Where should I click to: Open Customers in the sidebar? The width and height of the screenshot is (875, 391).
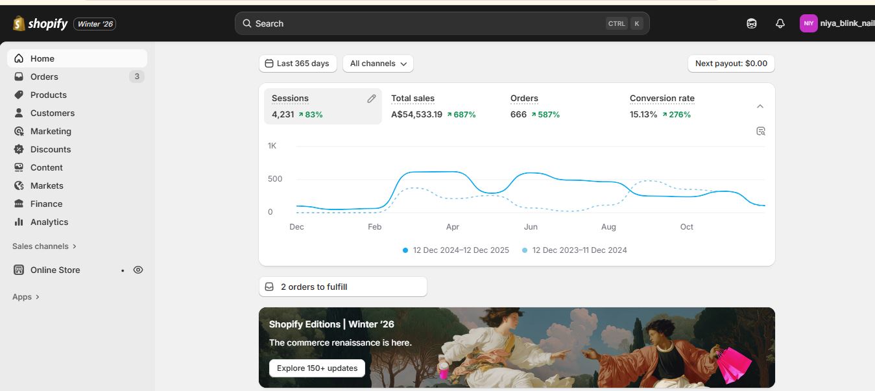tap(77, 113)
